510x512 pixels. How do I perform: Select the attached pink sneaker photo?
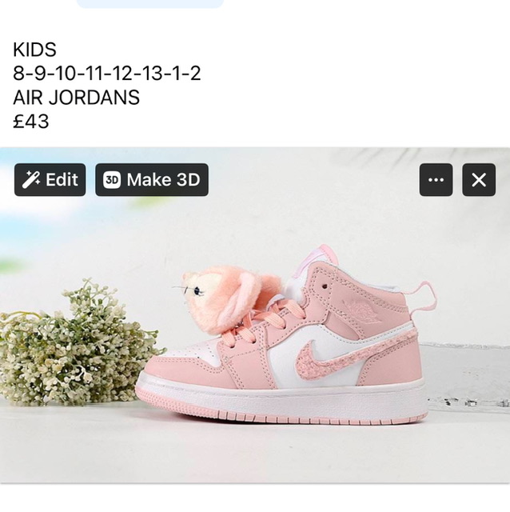pos(255,315)
